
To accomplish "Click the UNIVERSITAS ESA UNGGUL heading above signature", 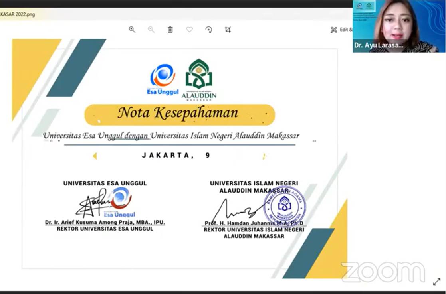I will pos(105,183).
